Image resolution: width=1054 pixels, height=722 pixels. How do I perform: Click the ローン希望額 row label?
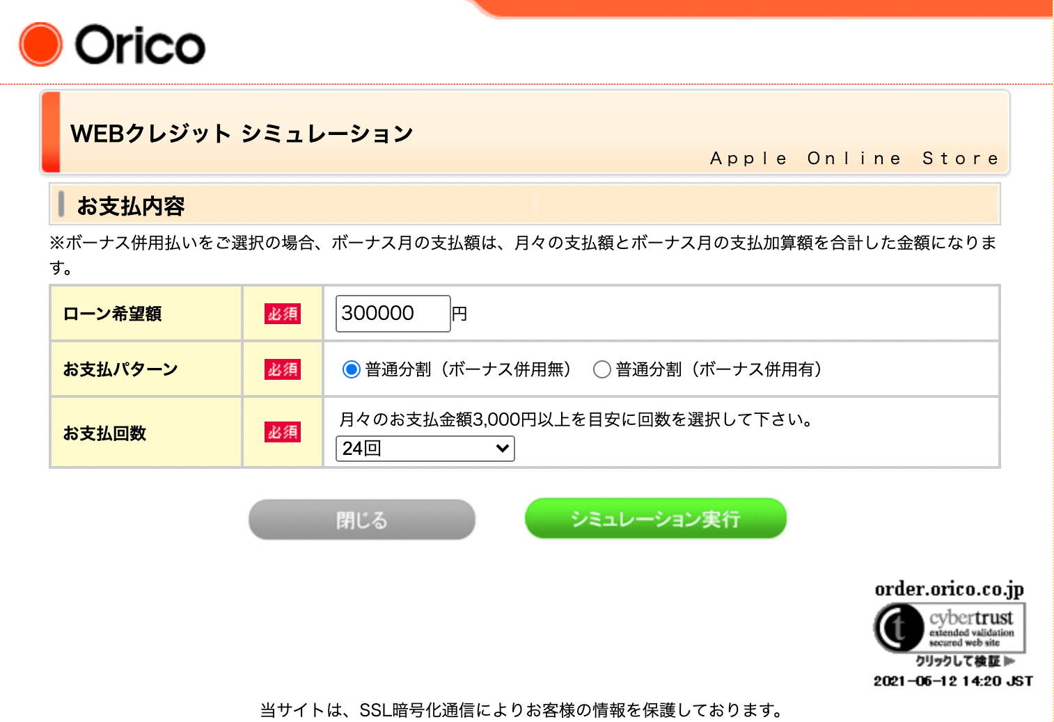point(112,314)
